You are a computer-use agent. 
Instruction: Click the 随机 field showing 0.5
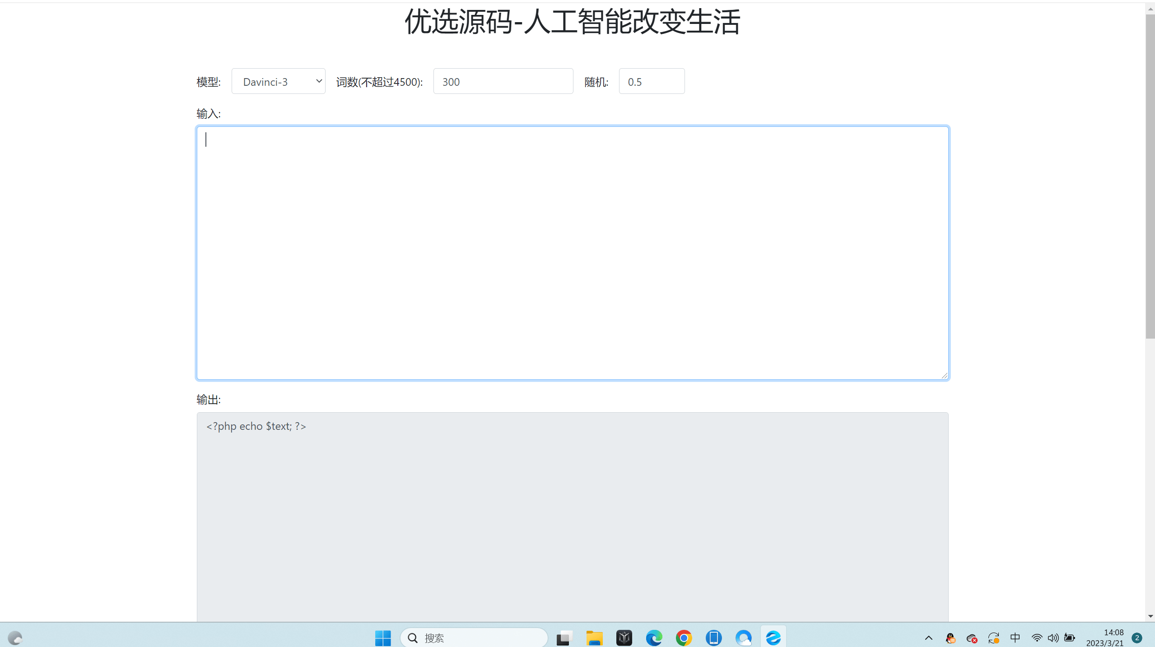[x=652, y=81]
